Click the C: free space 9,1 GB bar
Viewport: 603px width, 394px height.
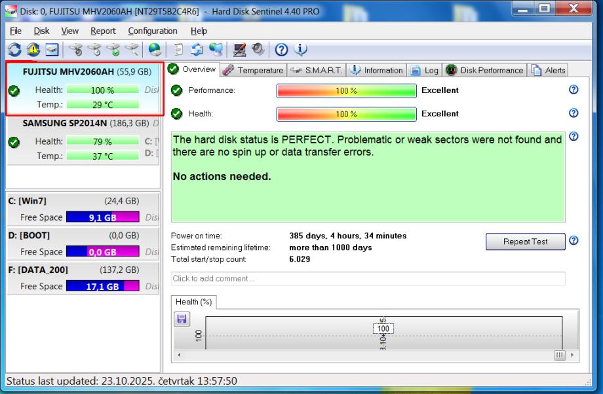[x=103, y=217]
